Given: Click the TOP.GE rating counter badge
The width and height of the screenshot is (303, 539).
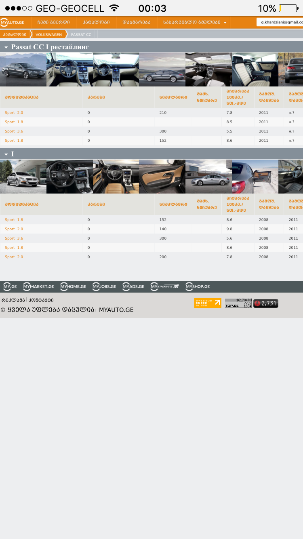Looking at the screenshot, I should tap(238, 303).
